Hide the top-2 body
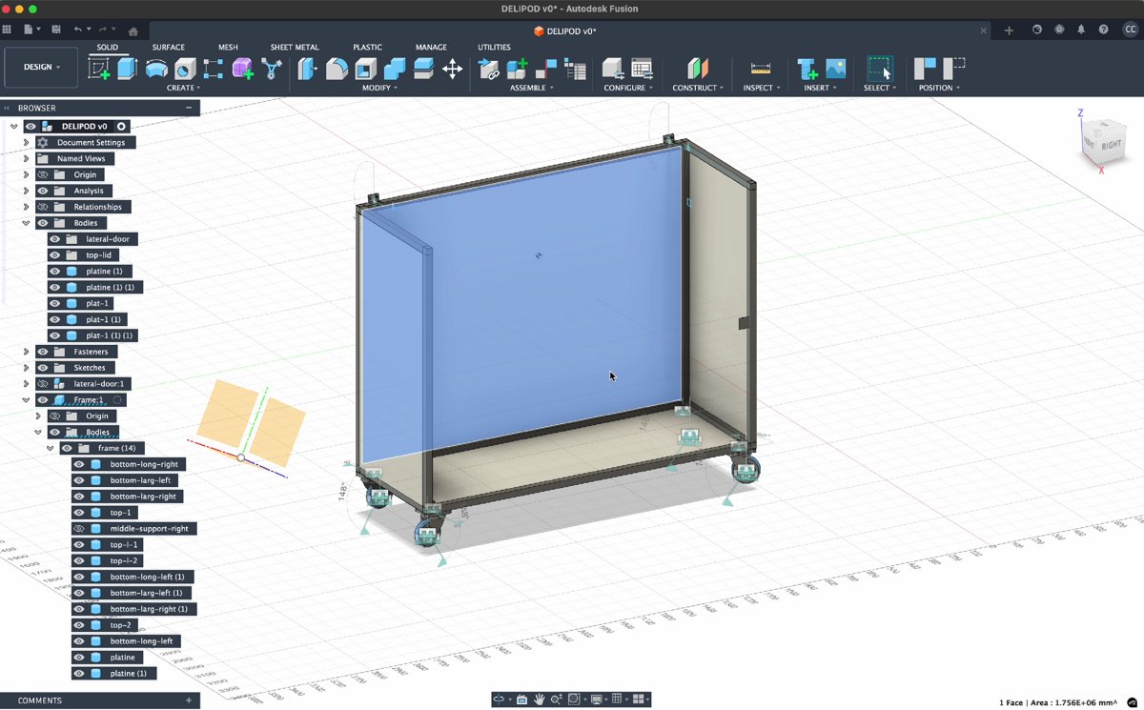Screen dimensions: 1144x710 [x=79, y=625]
